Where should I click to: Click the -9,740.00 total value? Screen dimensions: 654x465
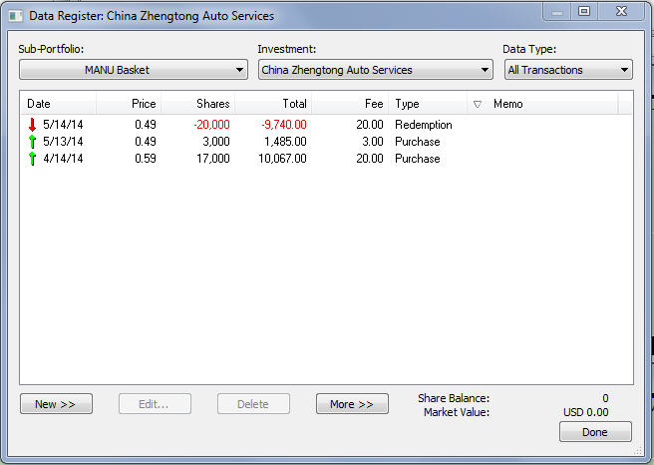coord(284,125)
